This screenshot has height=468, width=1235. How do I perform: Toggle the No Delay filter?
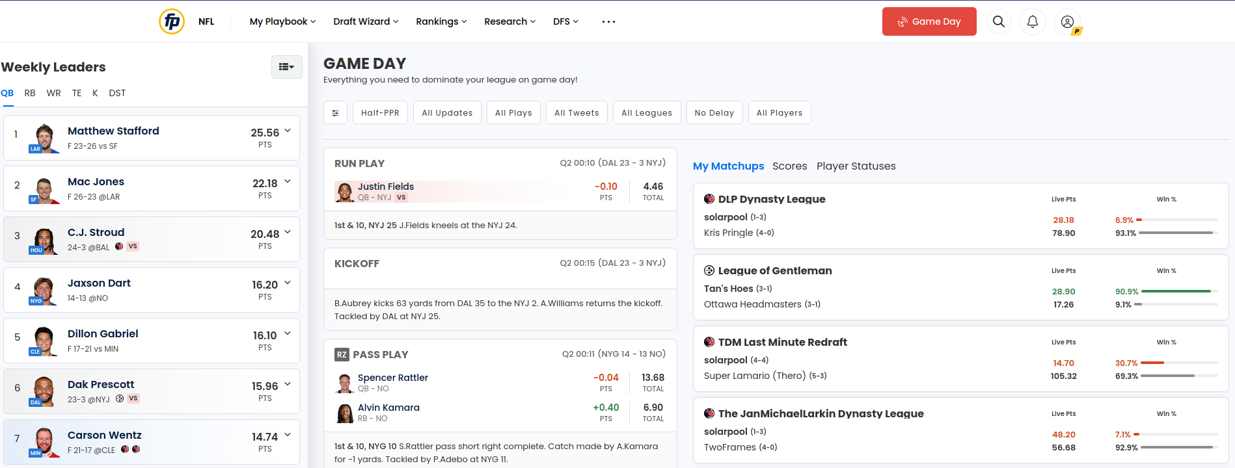pyautogui.click(x=714, y=112)
